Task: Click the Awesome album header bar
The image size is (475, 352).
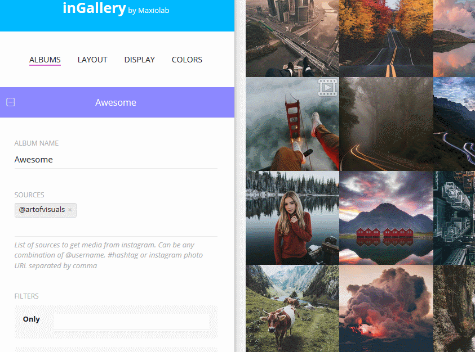Action: pyautogui.click(x=117, y=102)
